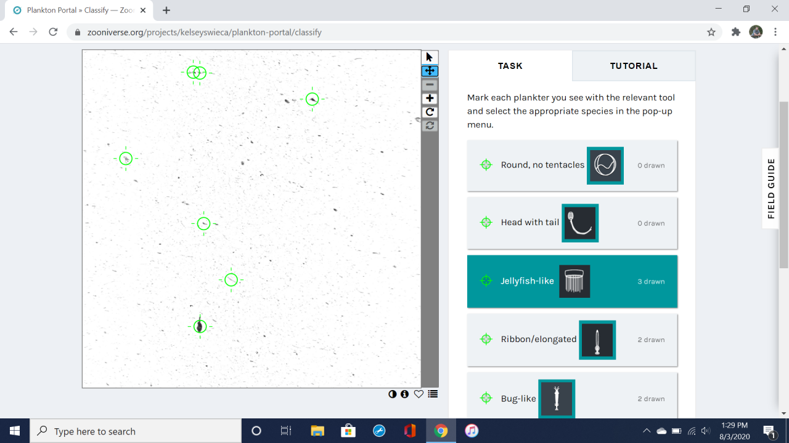Open the blue wrench app on taskbar

[379, 431]
